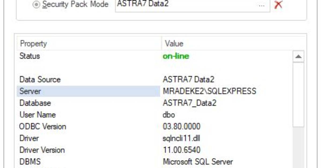Image resolution: width=321 pixels, height=168 pixels.
Task: Click the MRADEKE2\SQLEXPRESS server value
Action: pos(209,91)
